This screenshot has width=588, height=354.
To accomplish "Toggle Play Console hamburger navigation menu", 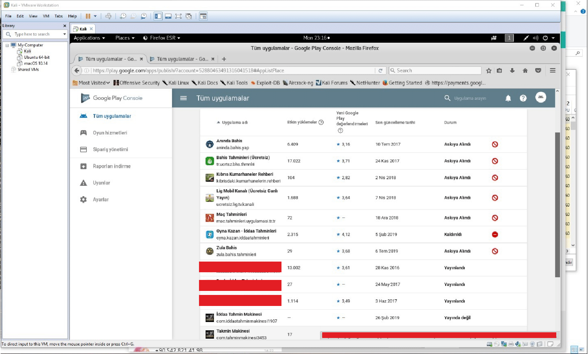I will 183,98.
